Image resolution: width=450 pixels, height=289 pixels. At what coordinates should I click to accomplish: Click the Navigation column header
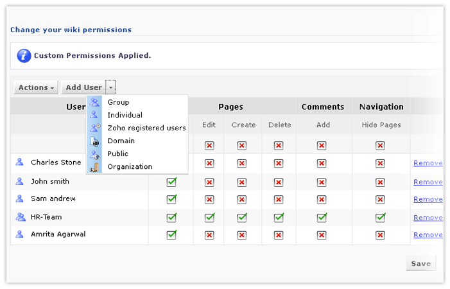point(381,107)
